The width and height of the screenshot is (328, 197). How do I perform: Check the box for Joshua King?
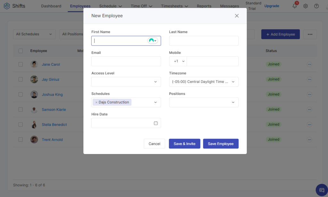[x=20, y=94]
